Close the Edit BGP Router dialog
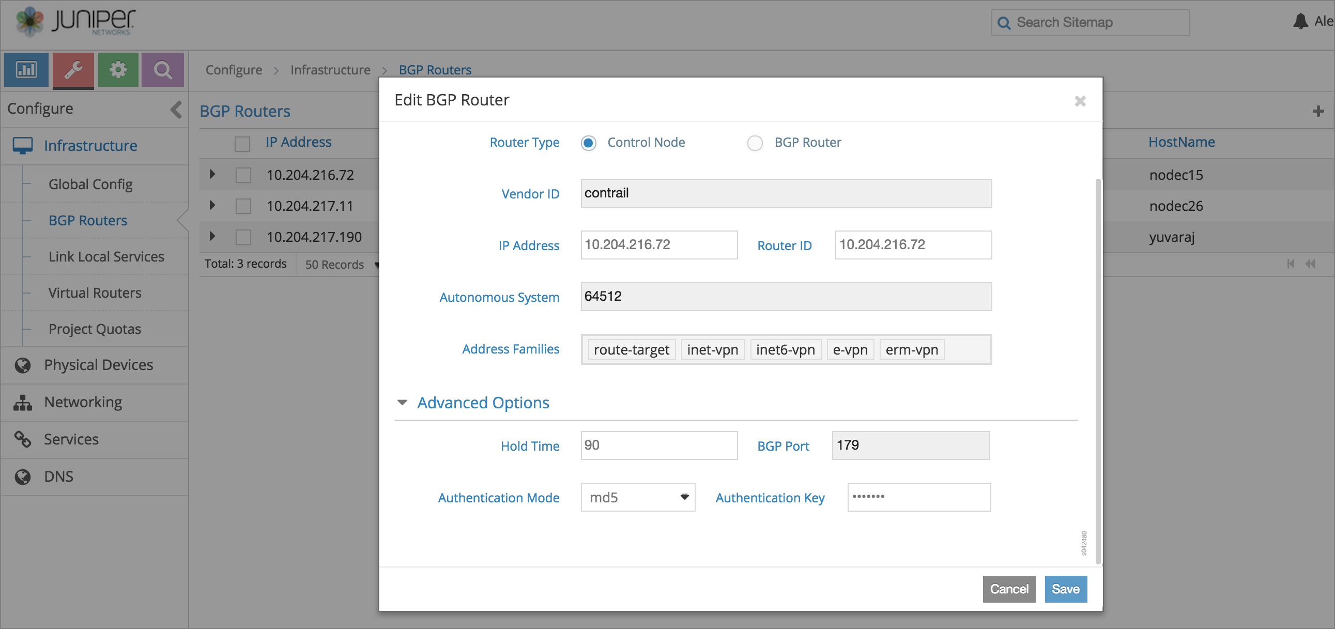1335x629 pixels. tap(1080, 100)
